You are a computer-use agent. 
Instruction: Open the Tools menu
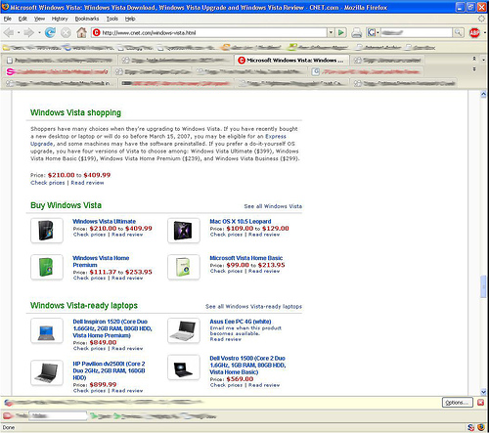(112, 19)
